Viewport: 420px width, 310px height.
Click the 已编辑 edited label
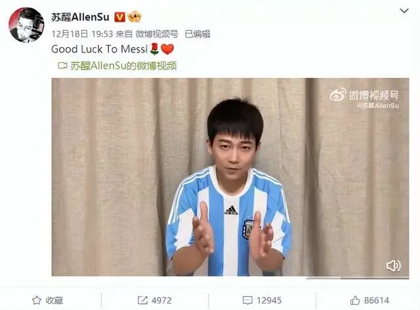198,34
